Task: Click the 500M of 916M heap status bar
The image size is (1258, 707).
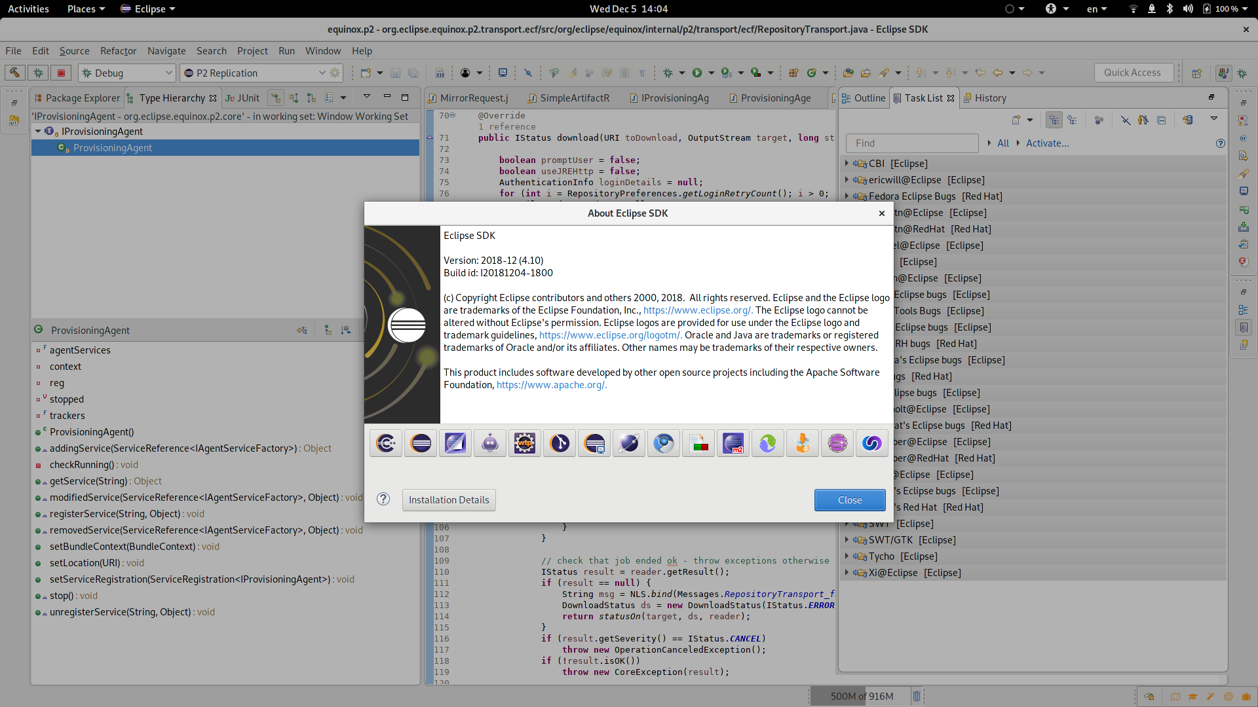Action: point(862,696)
